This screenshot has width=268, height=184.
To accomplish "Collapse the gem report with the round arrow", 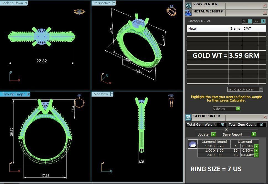I will [227, 129].
